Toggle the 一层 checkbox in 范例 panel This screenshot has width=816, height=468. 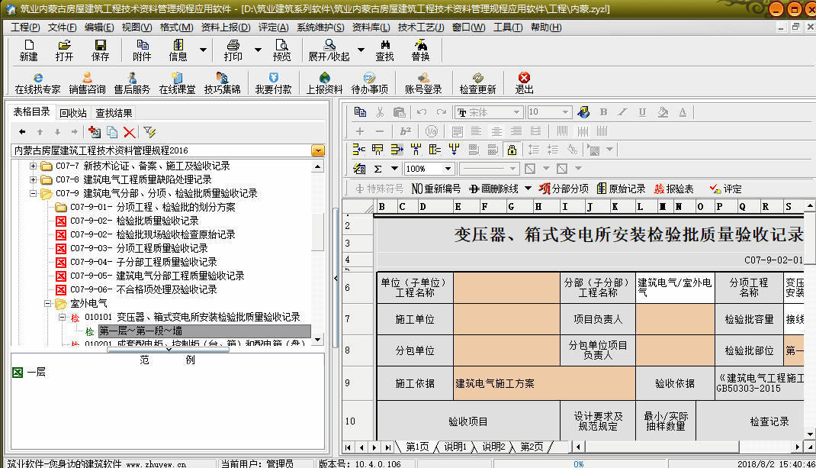(x=17, y=373)
